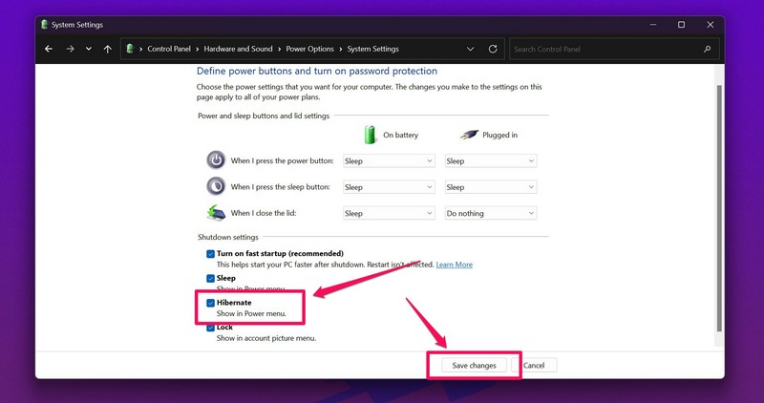Toggle the Sleep checkbox in Shutdown settings

(210, 278)
